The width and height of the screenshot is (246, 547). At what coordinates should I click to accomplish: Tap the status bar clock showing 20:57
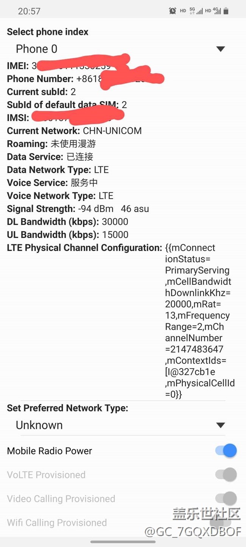pos(29,11)
